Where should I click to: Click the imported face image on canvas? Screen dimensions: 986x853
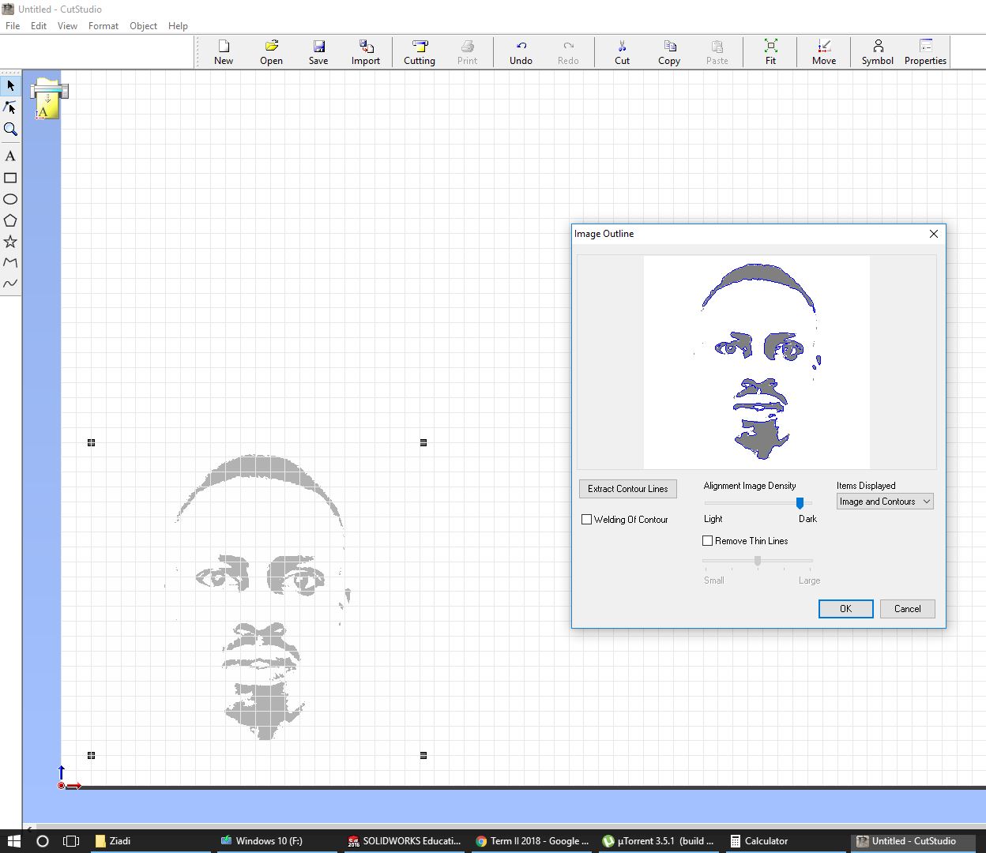coord(258,598)
